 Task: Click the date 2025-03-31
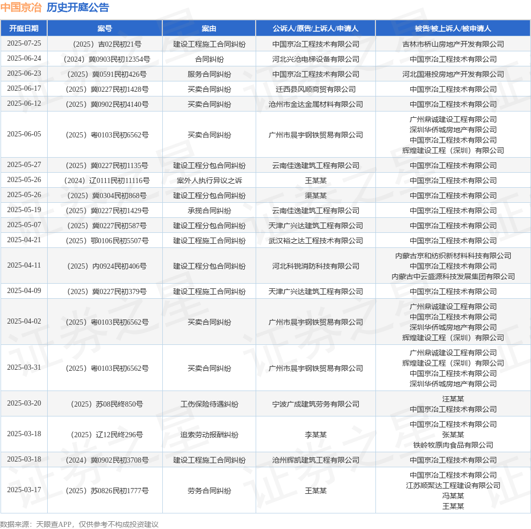pyautogui.click(x=24, y=368)
